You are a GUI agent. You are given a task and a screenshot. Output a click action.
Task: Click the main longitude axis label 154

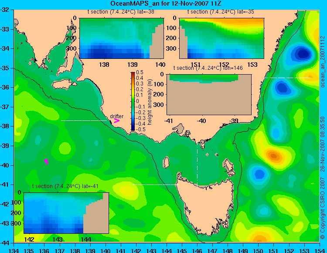click(319, 250)
